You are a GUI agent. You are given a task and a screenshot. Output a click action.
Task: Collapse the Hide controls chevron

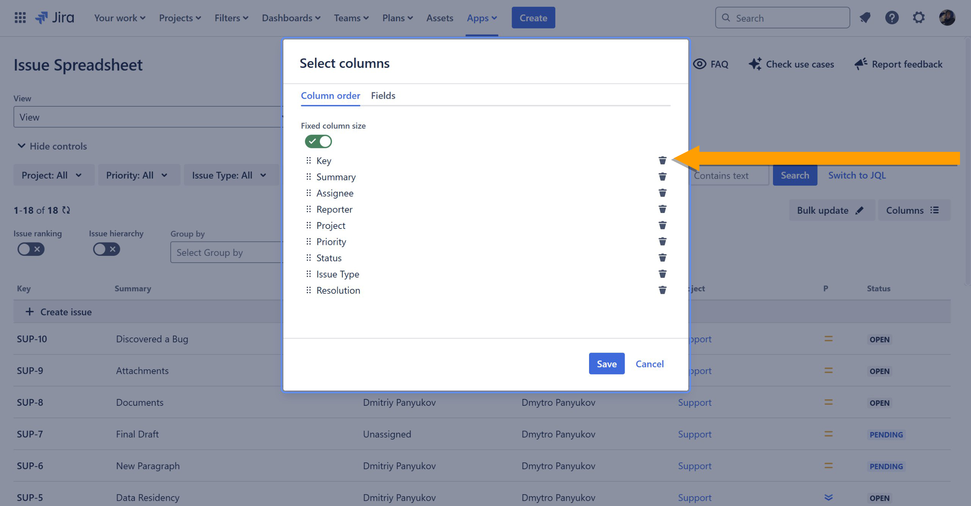(22, 146)
